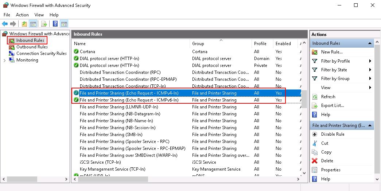This screenshot has height=191, width=381.
Task: Open Filter by State submenu arrow
Action: point(370,70)
